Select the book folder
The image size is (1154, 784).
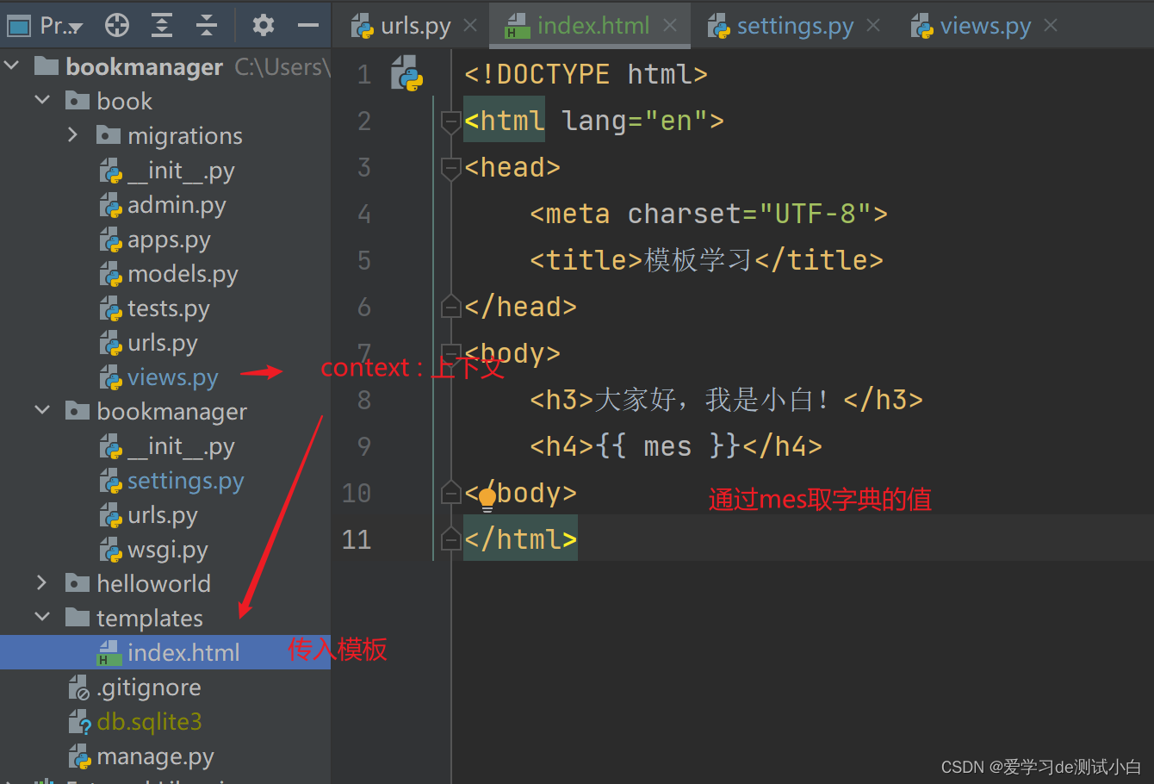pyautogui.click(x=124, y=102)
